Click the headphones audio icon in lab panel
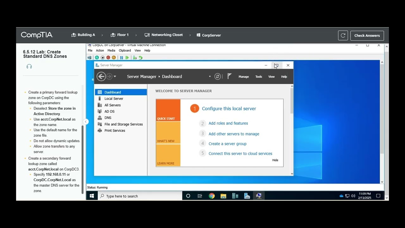 pyautogui.click(x=29, y=66)
